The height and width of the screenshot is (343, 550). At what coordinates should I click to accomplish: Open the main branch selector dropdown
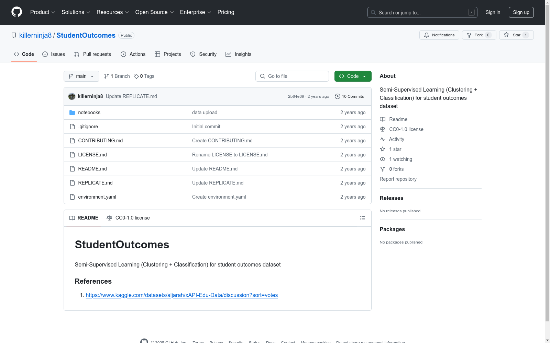81,76
